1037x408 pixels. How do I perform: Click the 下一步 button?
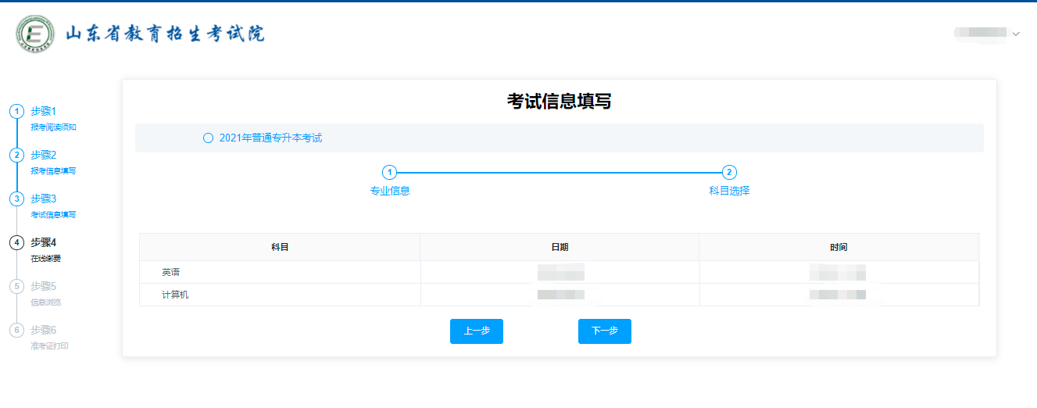coord(605,331)
